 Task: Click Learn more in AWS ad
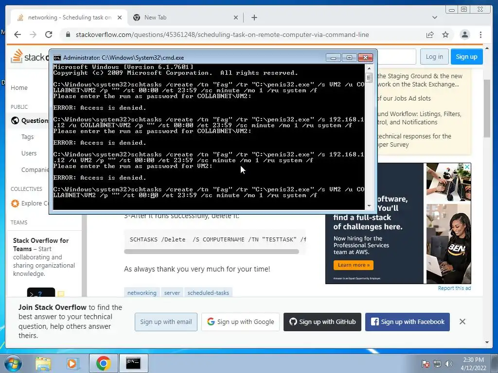[x=354, y=265]
